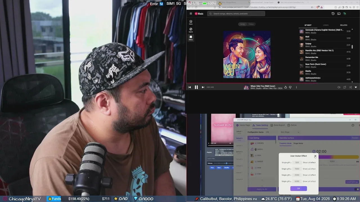Switch to the Song view toggle

pos(242,24)
